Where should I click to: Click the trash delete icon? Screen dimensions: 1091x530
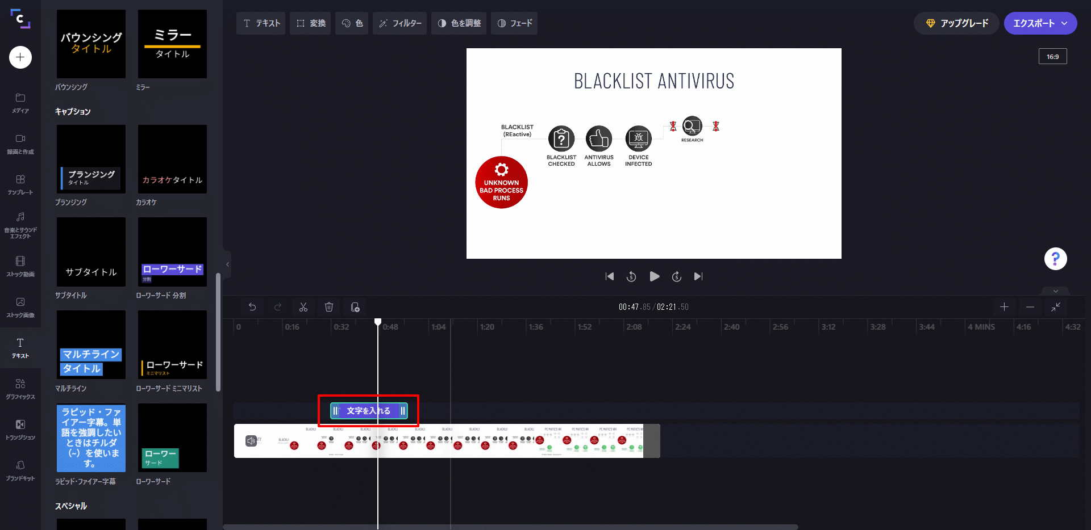click(329, 307)
